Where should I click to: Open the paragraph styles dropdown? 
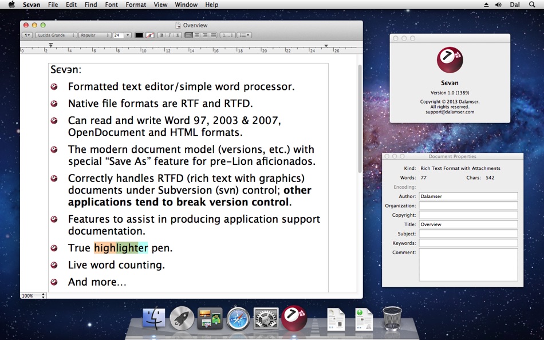tap(27, 35)
